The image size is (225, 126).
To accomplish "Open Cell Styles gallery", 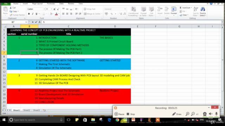I will 151,12.
